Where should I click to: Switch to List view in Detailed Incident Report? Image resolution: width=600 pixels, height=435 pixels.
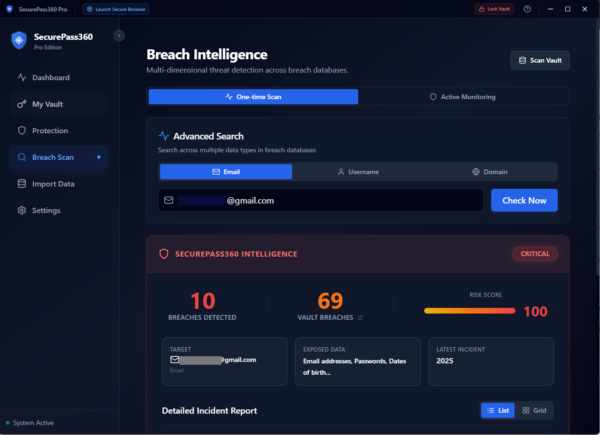point(497,410)
